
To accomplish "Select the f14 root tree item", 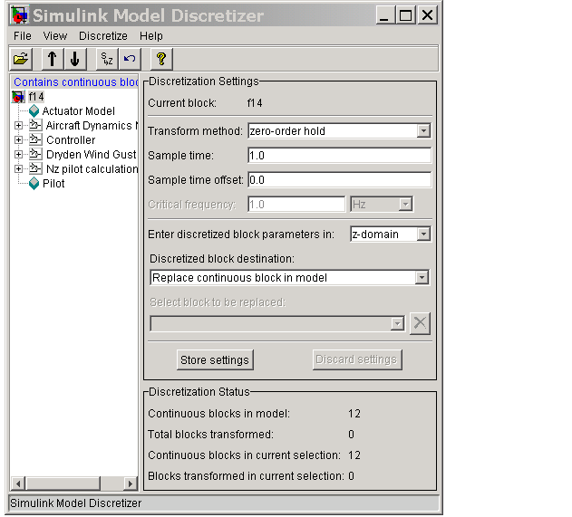I will tap(36, 97).
